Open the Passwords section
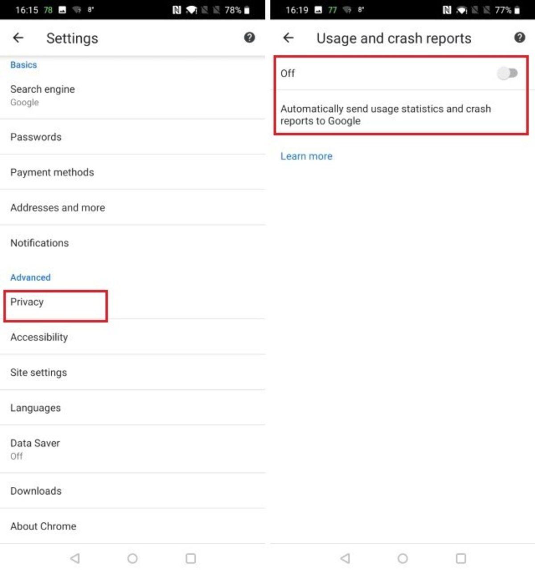535x574 pixels. tap(36, 137)
